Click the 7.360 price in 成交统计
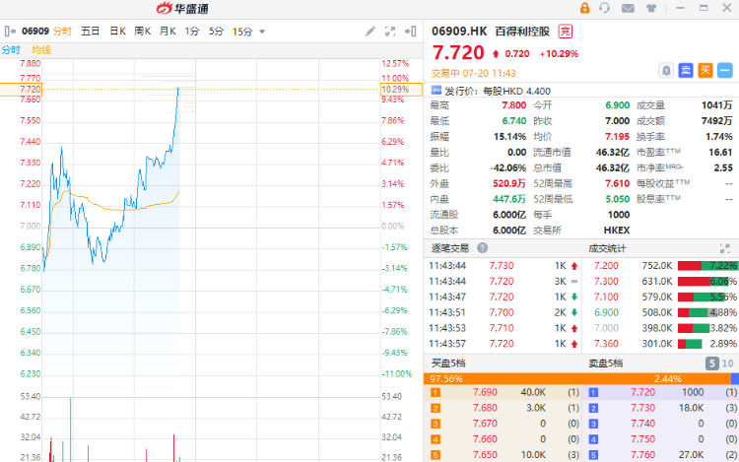The width and height of the screenshot is (739, 462). [606, 344]
